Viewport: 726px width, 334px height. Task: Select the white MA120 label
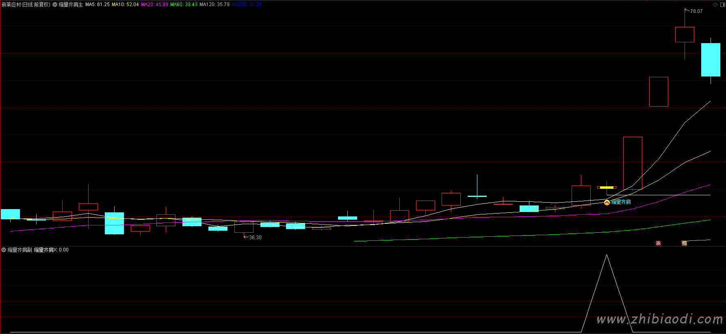click(x=214, y=4)
